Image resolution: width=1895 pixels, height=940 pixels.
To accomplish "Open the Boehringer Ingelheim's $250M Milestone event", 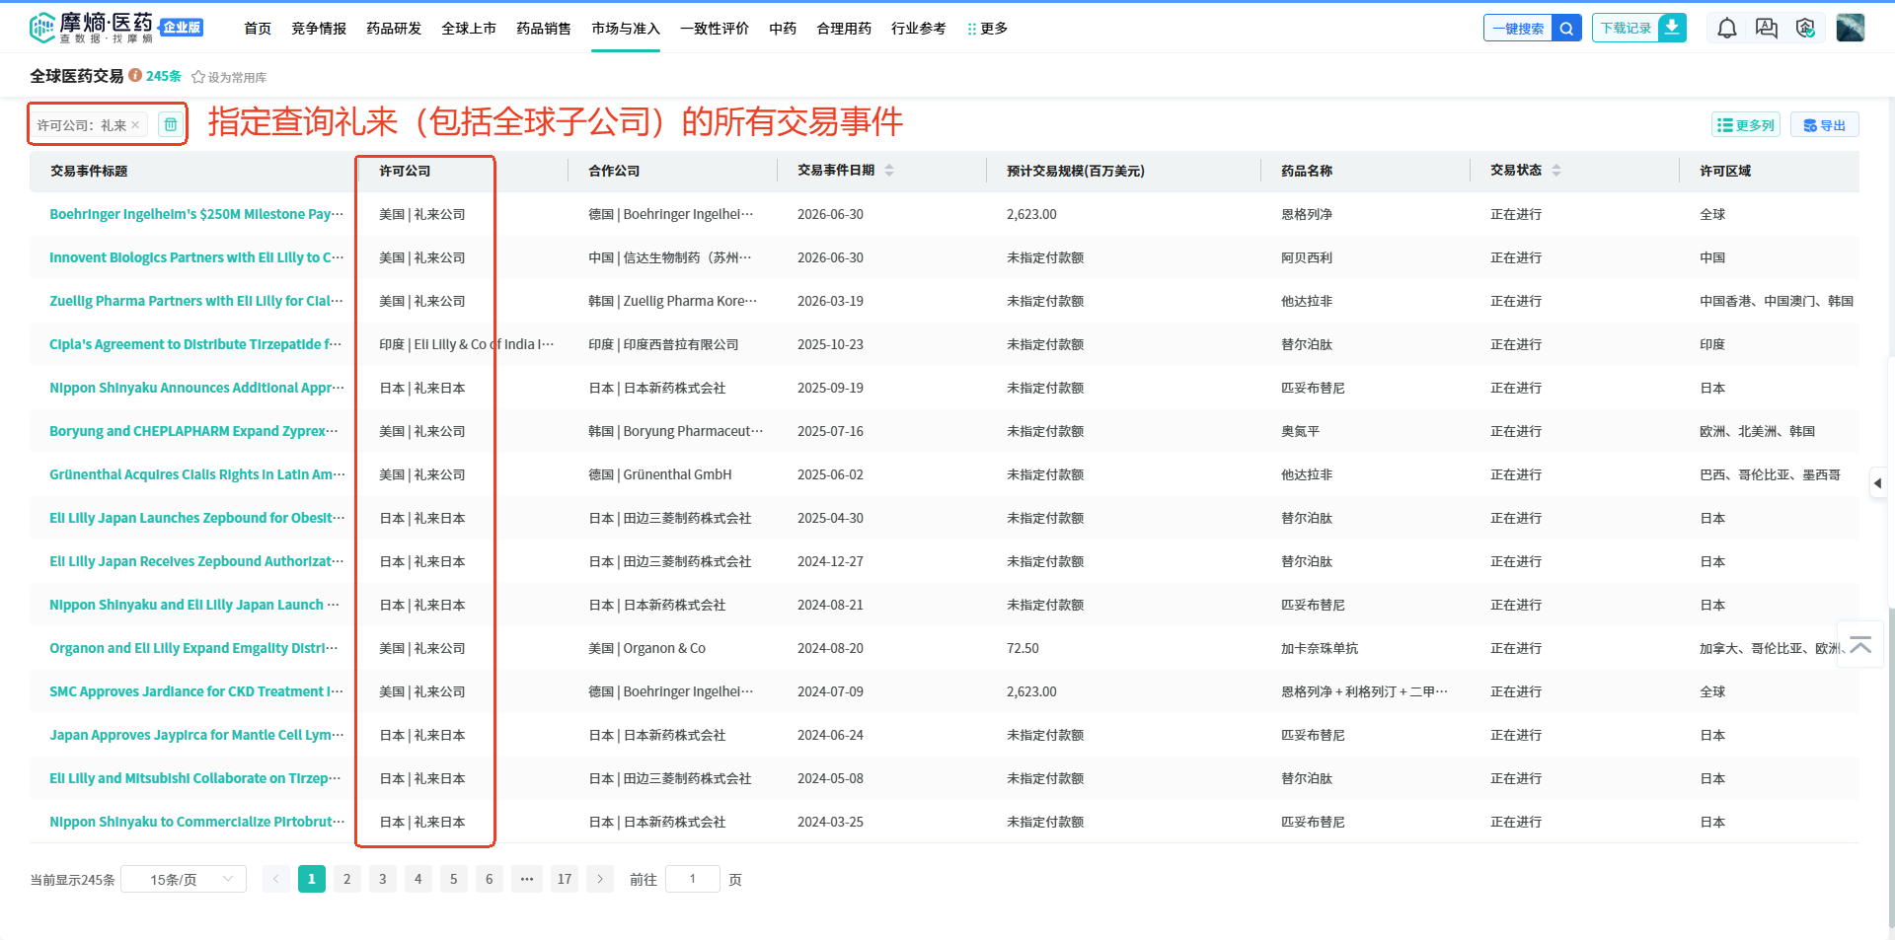I will pyautogui.click(x=196, y=214).
